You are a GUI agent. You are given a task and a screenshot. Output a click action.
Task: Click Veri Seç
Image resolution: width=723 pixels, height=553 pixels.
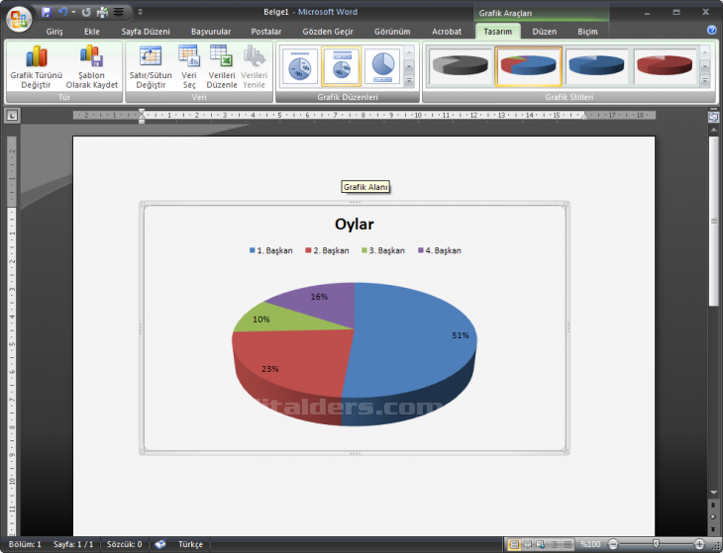coord(189,66)
